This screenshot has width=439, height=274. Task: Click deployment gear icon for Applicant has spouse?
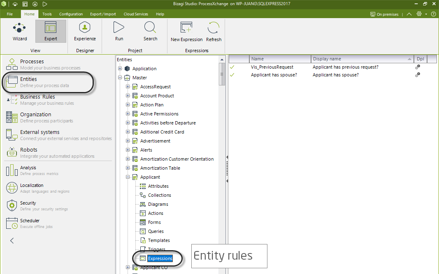[x=418, y=75]
